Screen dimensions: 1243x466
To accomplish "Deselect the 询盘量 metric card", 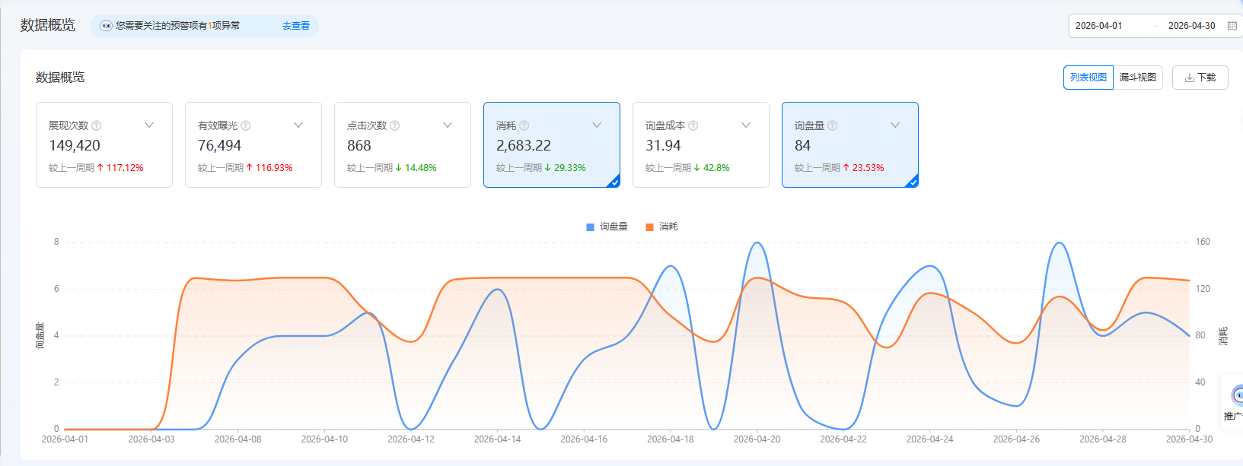I will pos(850,144).
